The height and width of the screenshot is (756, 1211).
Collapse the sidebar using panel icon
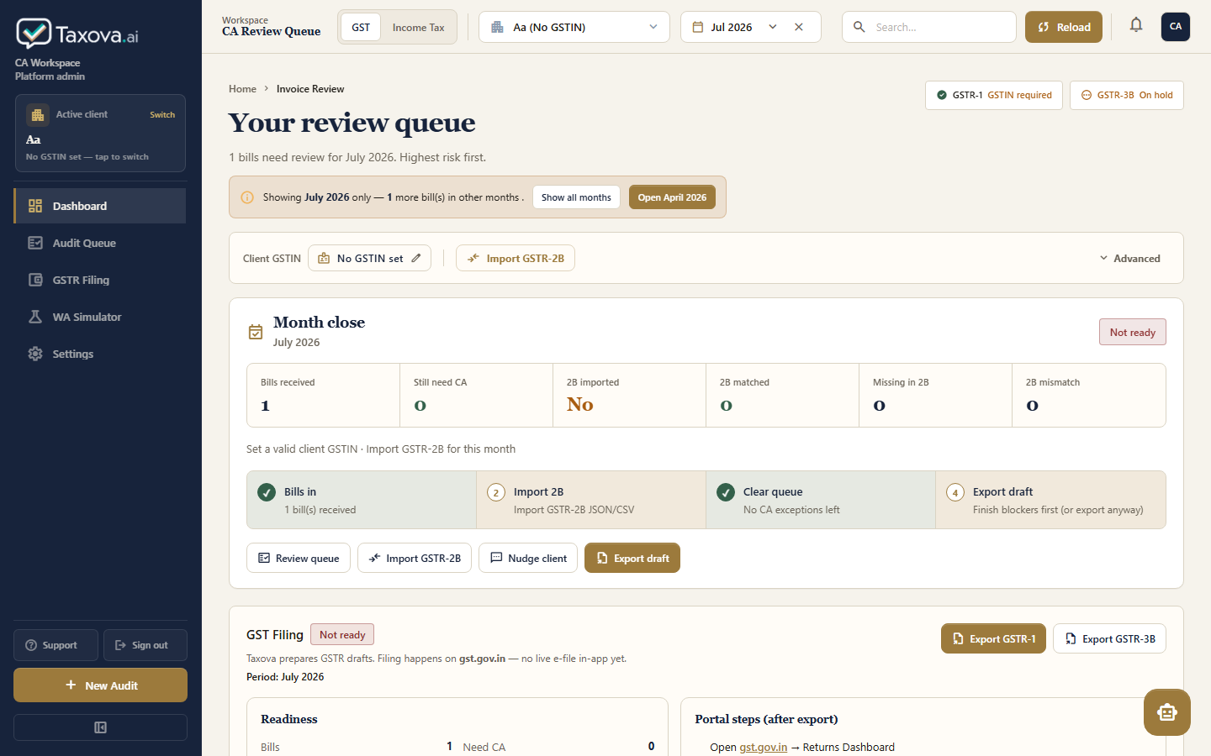pyautogui.click(x=100, y=727)
